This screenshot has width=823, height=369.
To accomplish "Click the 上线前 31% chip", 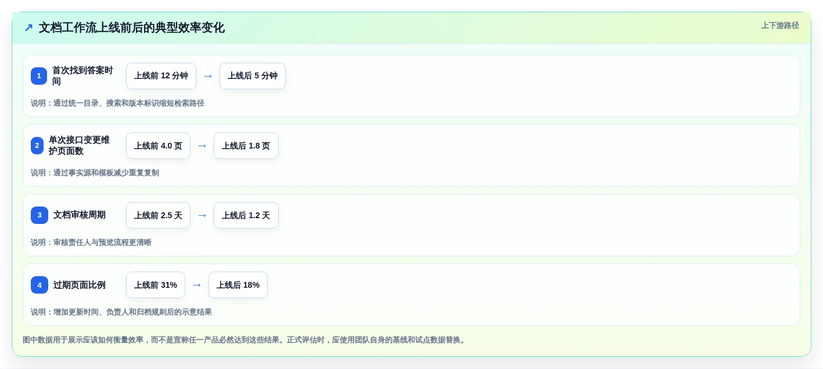I will click(x=156, y=285).
